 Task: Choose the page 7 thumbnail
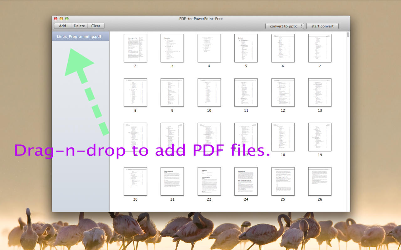[x=320, y=48]
